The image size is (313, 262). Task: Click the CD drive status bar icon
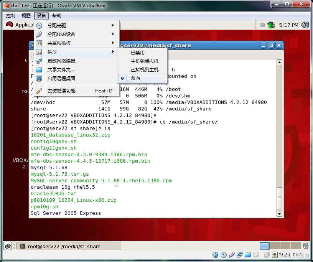(x=224, y=255)
